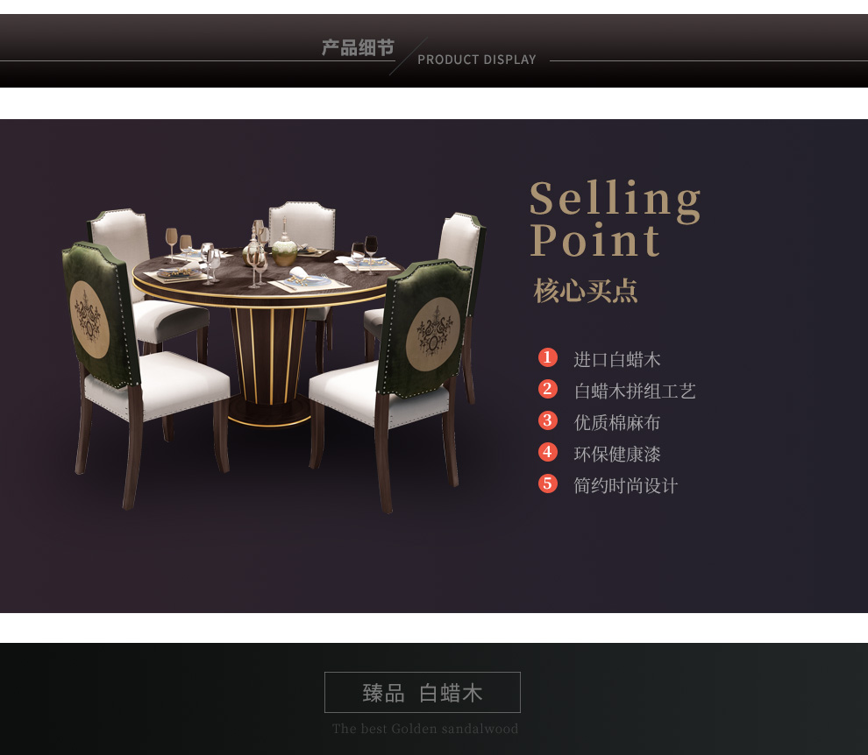The height and width of the screenshot is (755, 868).
Task: Click the red number 1 badge
Action: (547, 357)
